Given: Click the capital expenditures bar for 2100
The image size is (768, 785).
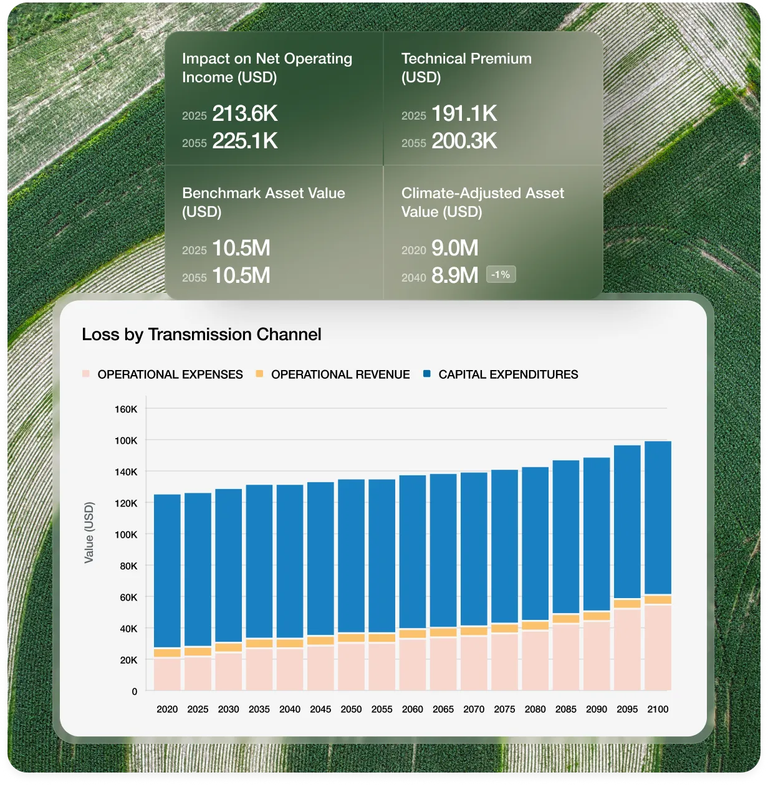Looking at the screenshot, I should pyautogui.click(x=658, y=518).
